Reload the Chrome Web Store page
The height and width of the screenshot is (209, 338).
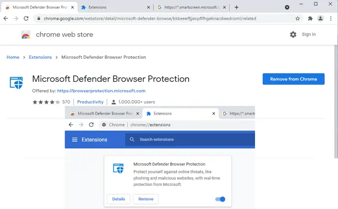coord(26,18)
